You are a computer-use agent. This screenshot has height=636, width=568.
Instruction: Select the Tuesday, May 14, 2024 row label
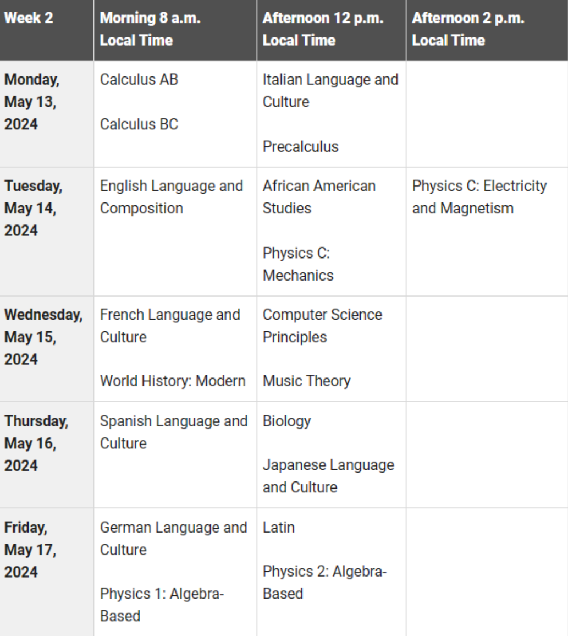(x=34, y=209)
